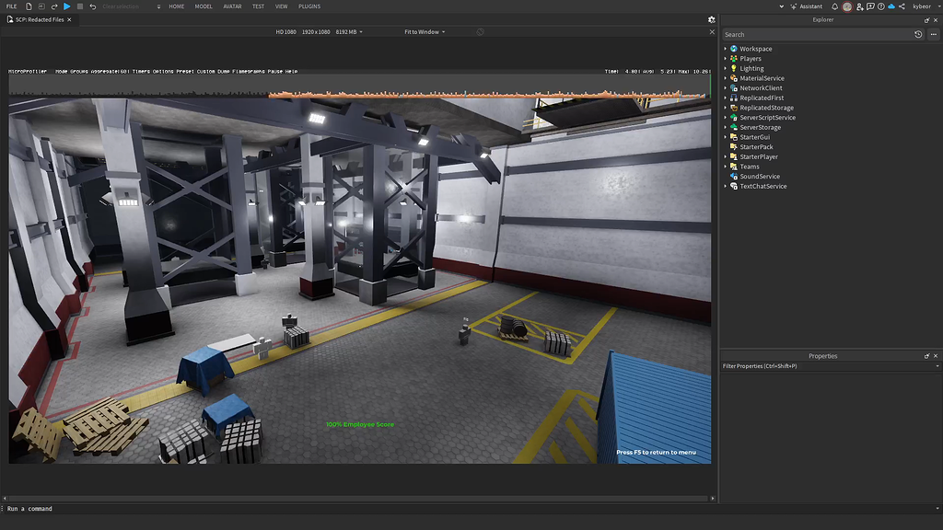
Task: Open the Help question mark icon
Action: (880, 6)
